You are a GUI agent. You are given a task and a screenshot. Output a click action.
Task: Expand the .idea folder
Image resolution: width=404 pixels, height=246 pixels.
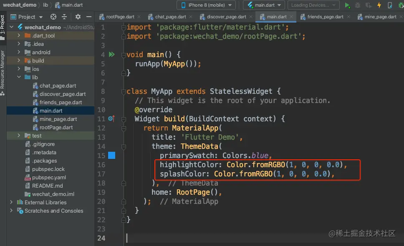19,44
